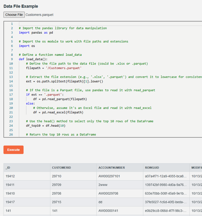Select the 19410 cell in _ID column
The image size is (202, 216).
11,193
